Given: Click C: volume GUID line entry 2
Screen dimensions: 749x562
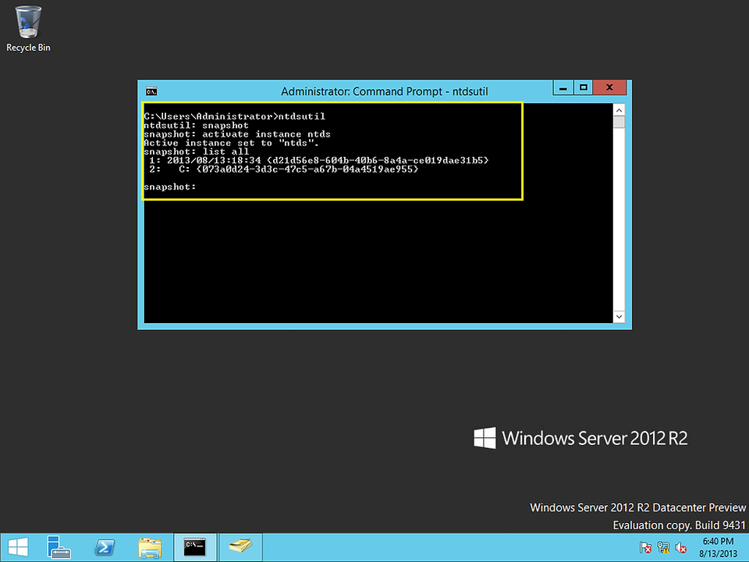Looking at the screenshot, I should (x=284, y=169).
